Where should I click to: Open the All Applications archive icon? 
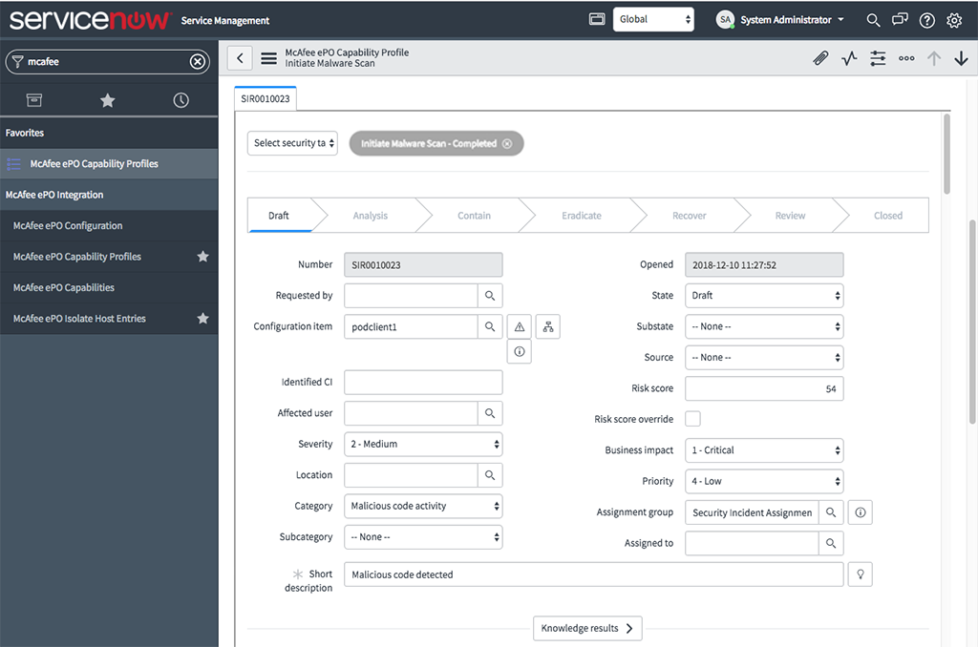click(x=34, y=100)
